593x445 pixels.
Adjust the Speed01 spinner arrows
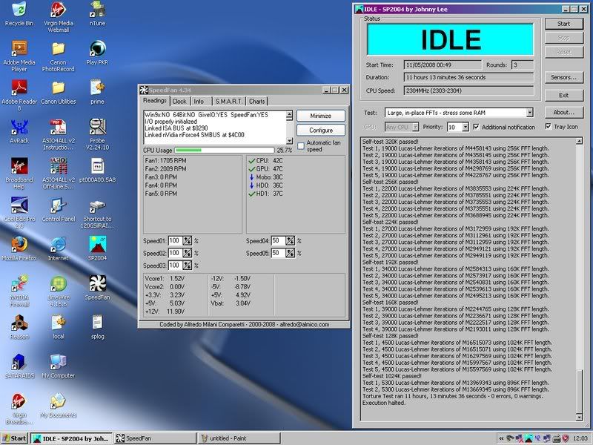188,240
